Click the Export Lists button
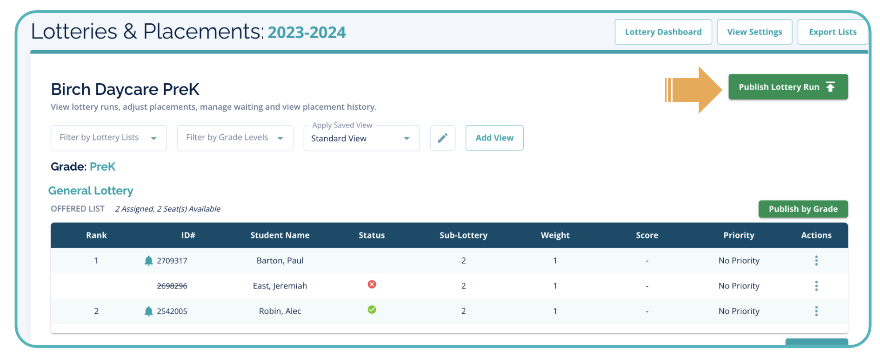This screenshot has height=359, width=880. 832,32
